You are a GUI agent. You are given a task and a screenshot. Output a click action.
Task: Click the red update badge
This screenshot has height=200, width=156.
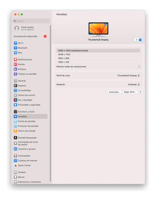coord(45,36)
